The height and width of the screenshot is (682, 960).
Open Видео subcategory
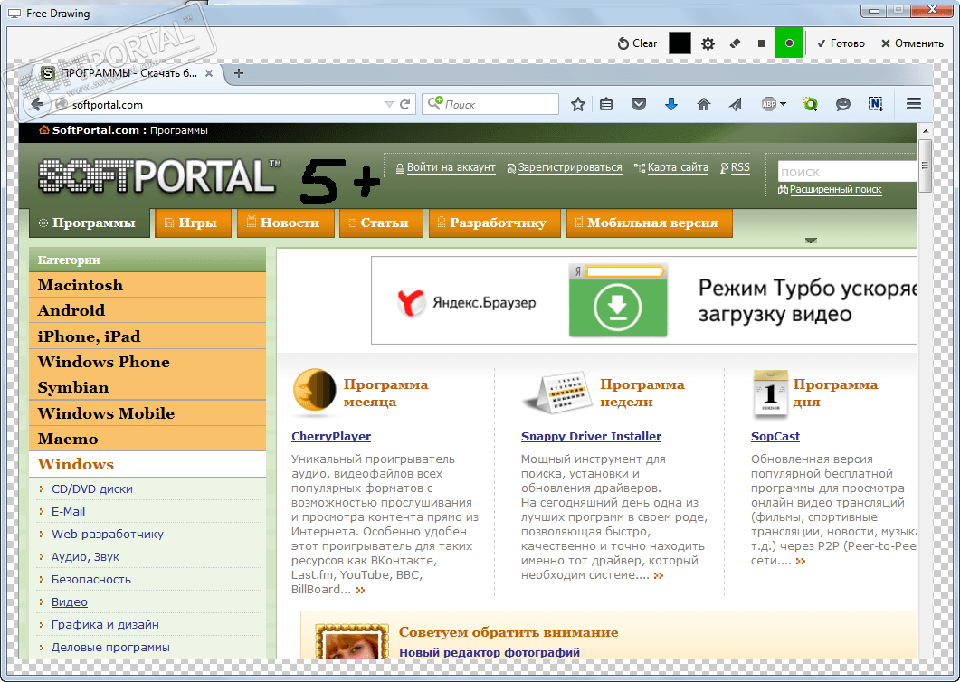click(x=69, y=602)
